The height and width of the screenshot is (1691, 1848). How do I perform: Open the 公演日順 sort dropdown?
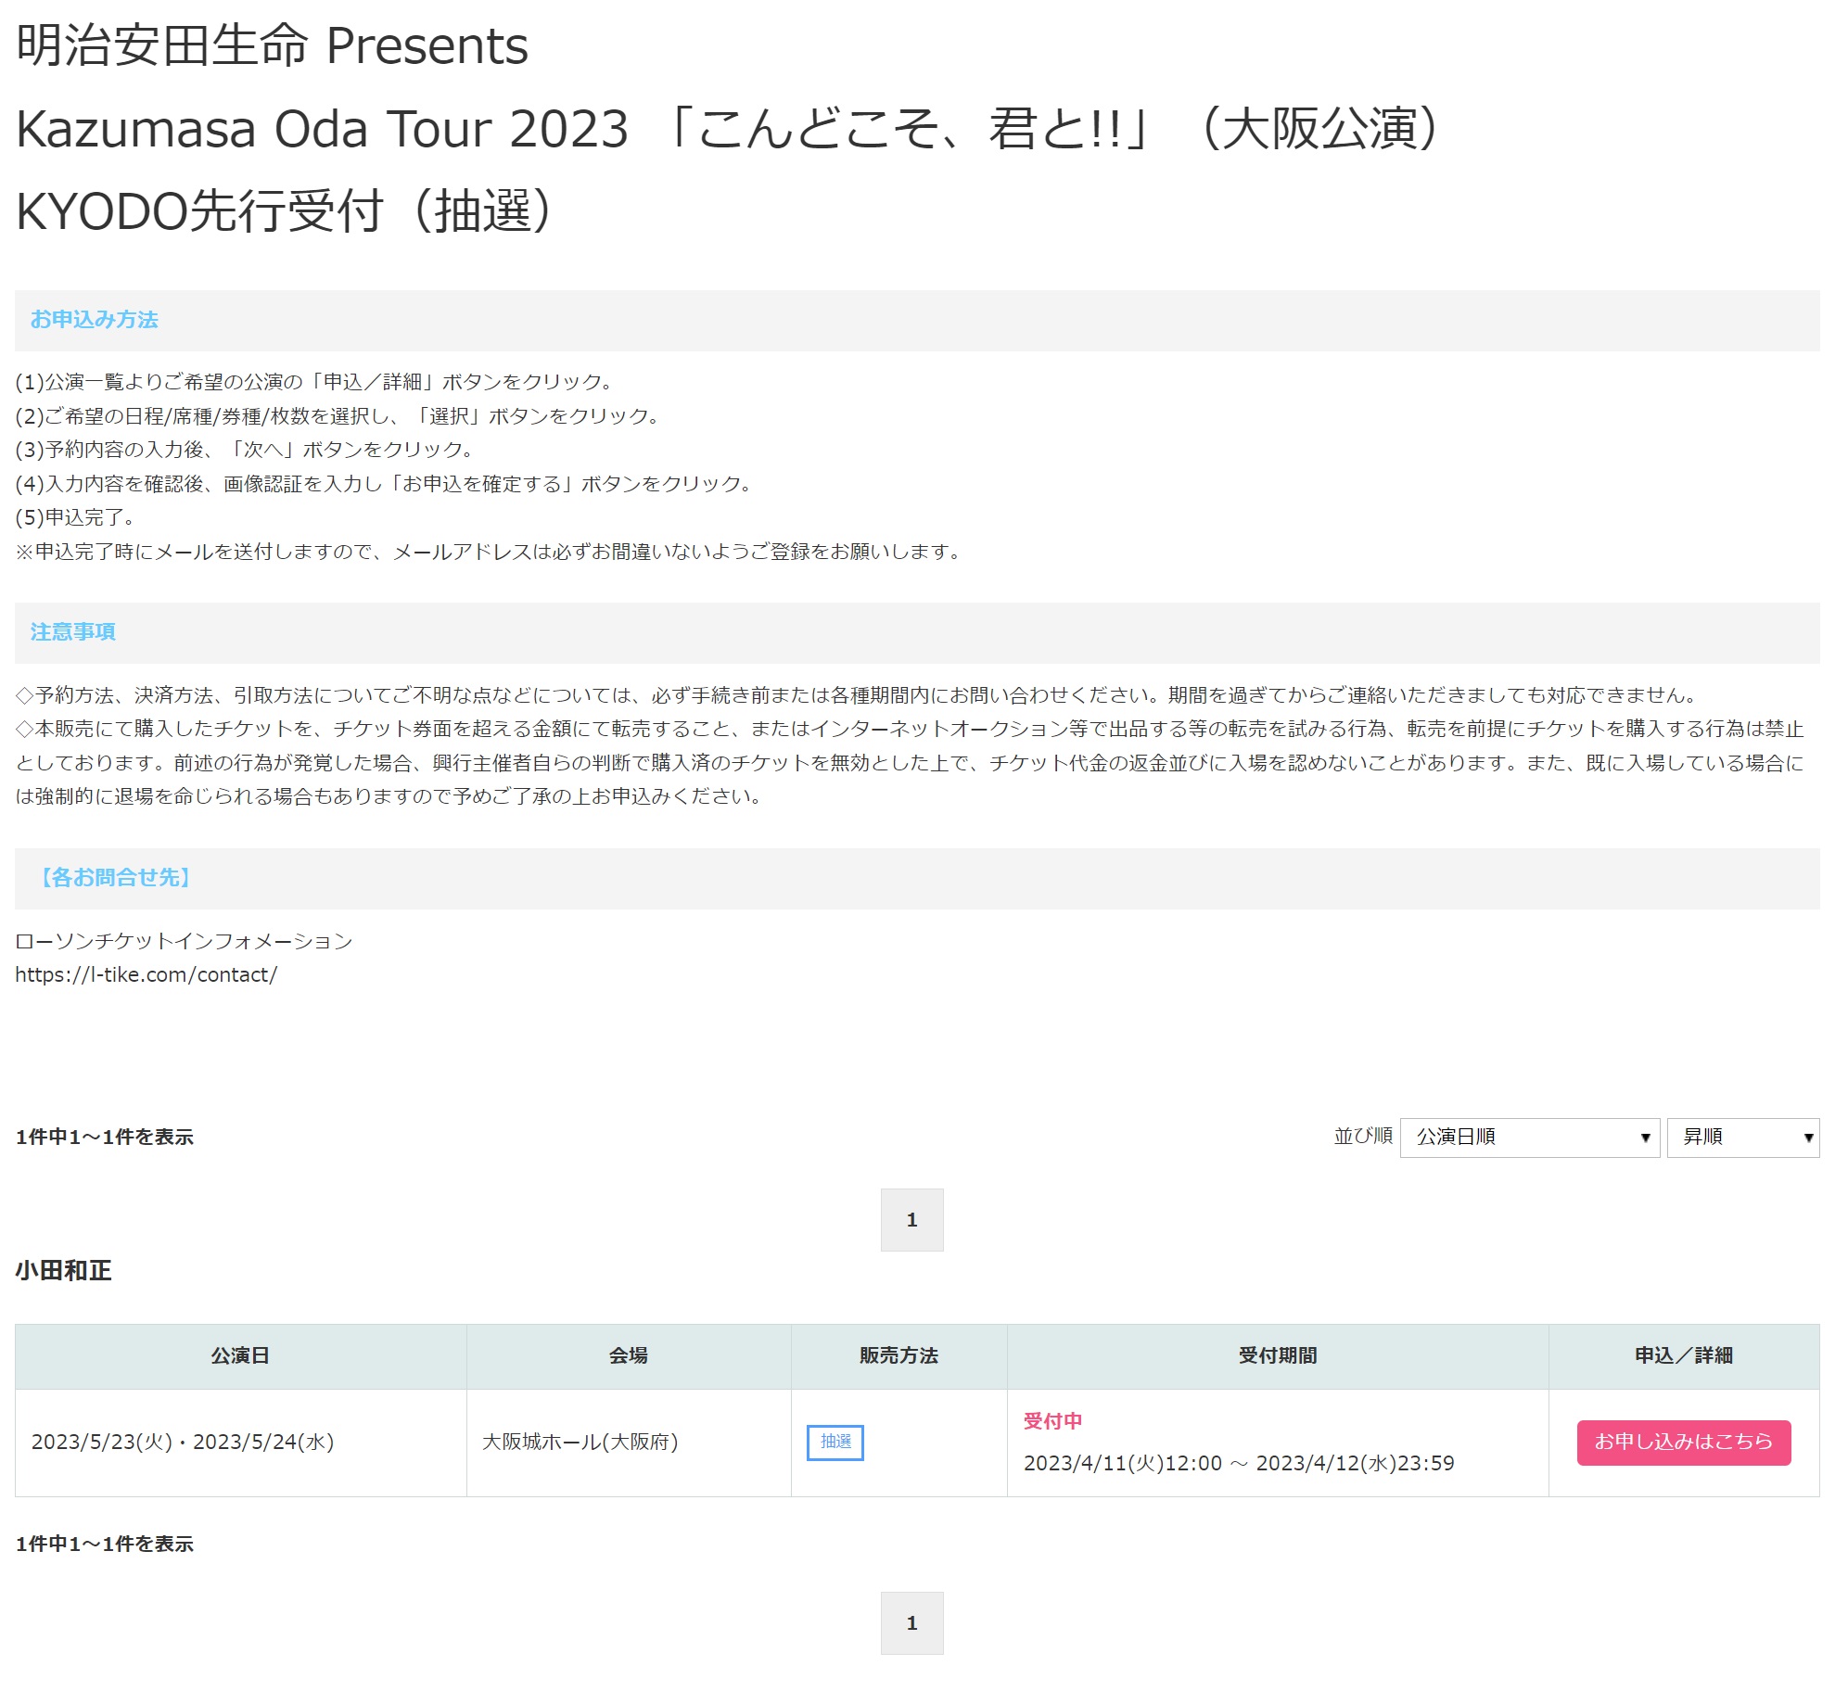(1528, 1137)
